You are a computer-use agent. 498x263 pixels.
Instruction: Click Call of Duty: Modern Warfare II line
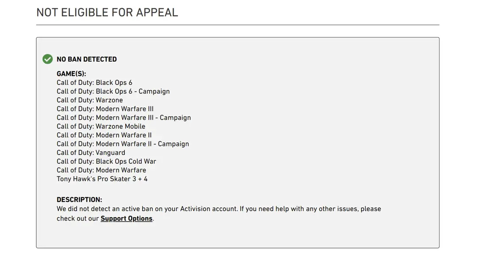coord(104,135)
